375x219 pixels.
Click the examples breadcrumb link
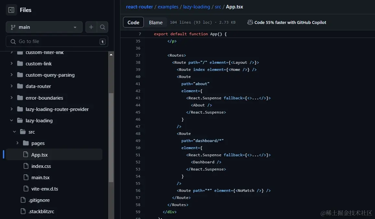pos(168,6)
